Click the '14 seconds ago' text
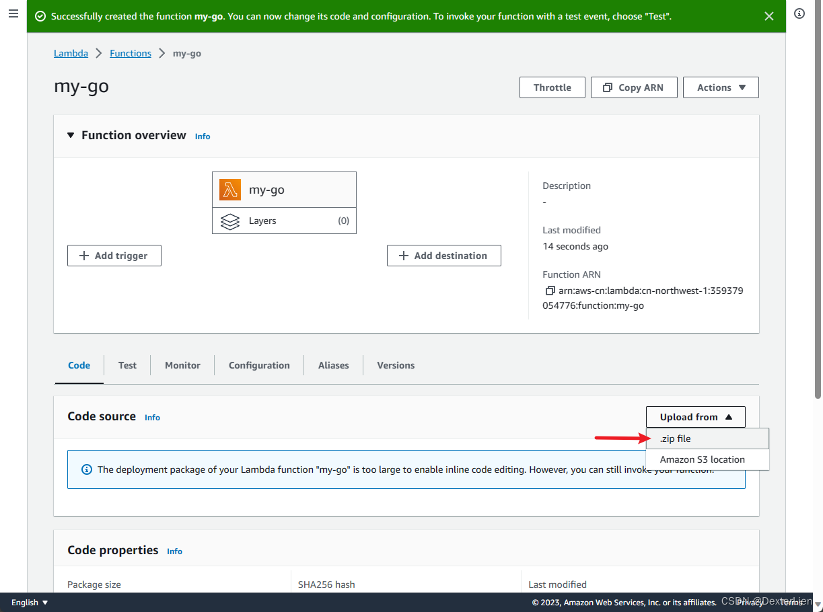 575,246
